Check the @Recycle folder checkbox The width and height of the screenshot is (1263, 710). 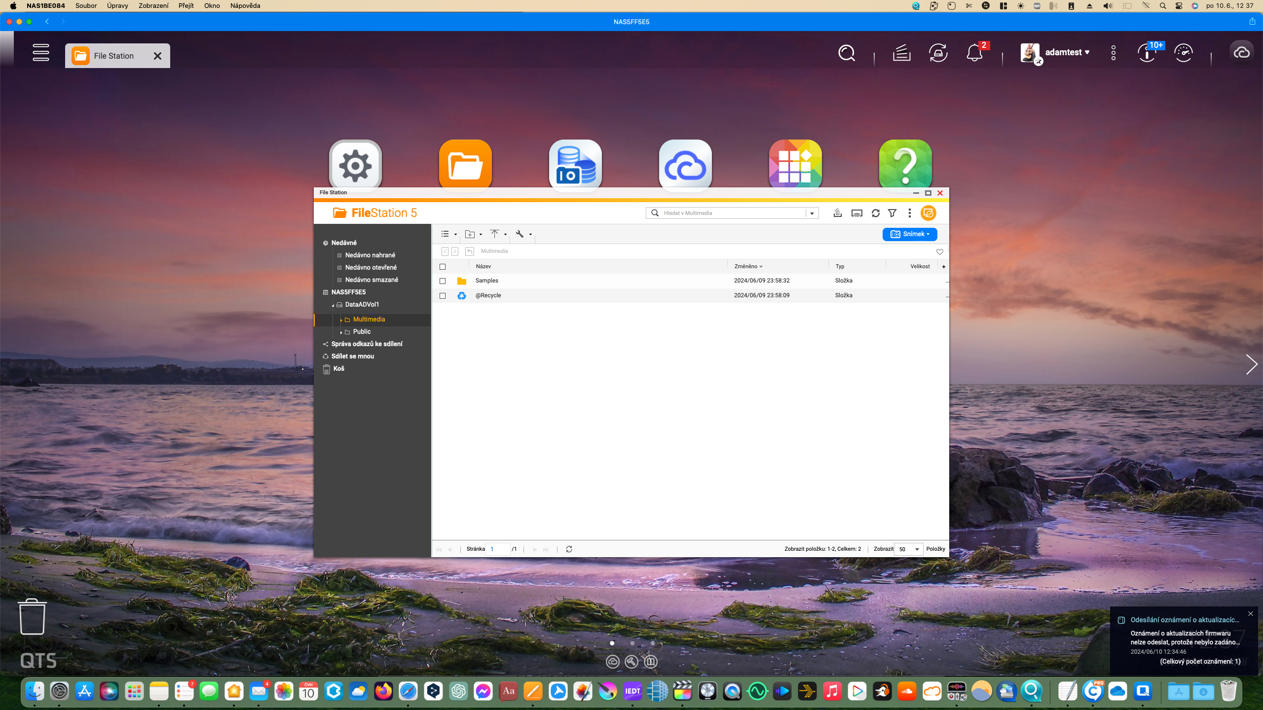(443, 296)
